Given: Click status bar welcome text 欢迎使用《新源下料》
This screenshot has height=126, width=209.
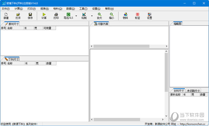Looking at the screenshot, I should (x=19, y=124).
